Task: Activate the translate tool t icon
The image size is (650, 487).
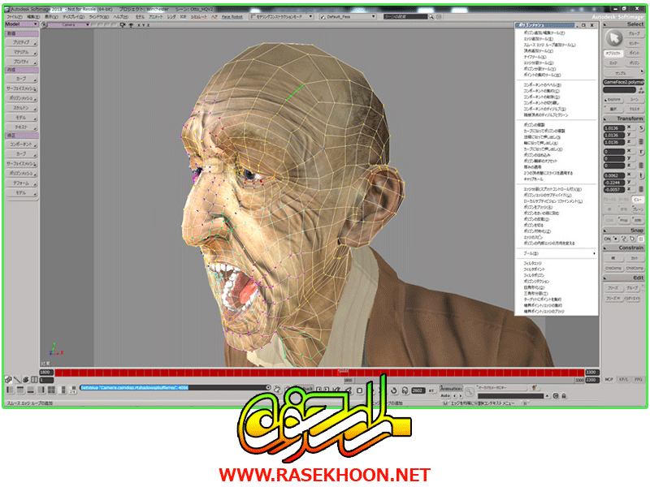Action: [x=641, y=175]
